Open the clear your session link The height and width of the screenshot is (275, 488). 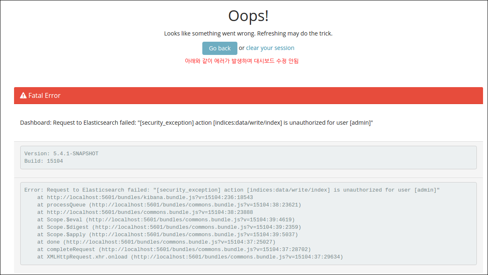coord(270,48)
